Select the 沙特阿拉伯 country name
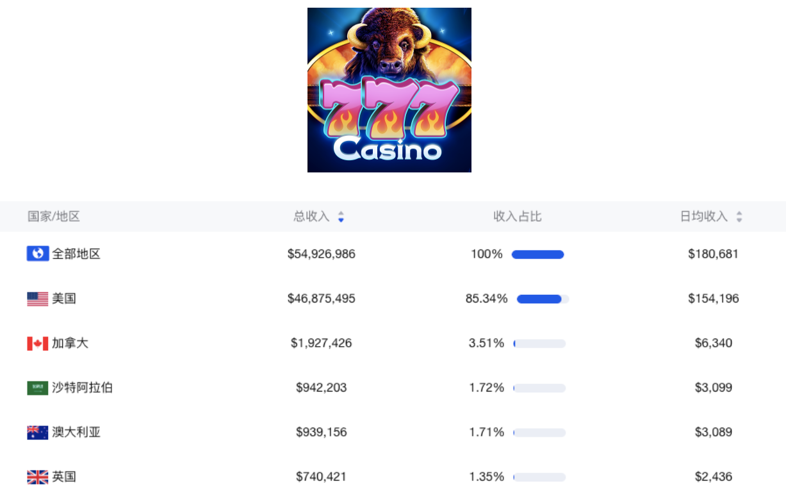The width and height of the screenshot is (786, 491). [82, 388]
